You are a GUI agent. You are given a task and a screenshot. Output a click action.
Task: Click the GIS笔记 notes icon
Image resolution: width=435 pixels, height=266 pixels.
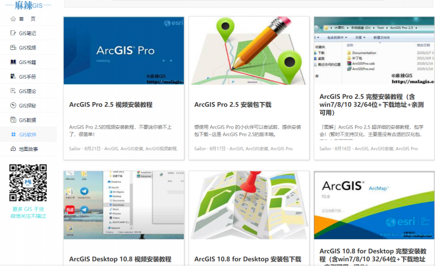tap(14, 33)
